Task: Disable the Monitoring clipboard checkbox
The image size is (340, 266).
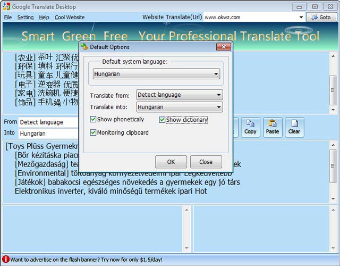Action: (x=93, y=132)
